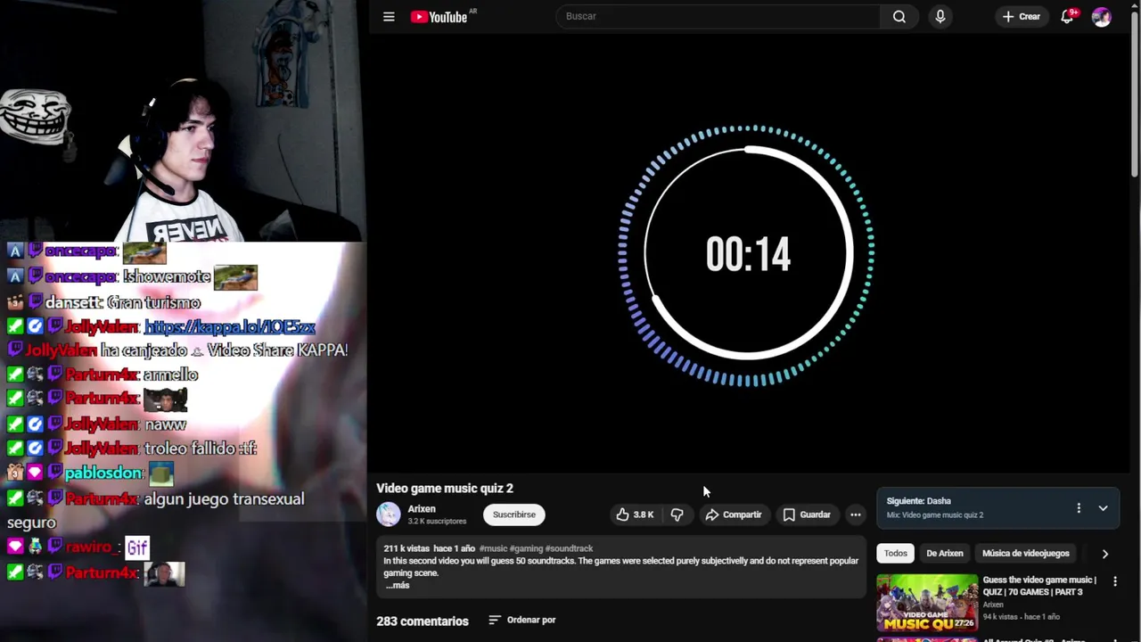
Task: Open the Ordenar por sort menu
Action: [522, 620]
